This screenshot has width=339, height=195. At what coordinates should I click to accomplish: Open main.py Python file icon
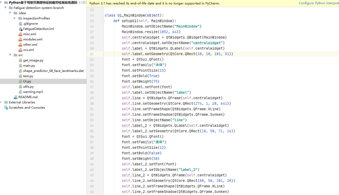tap(20, 66)
